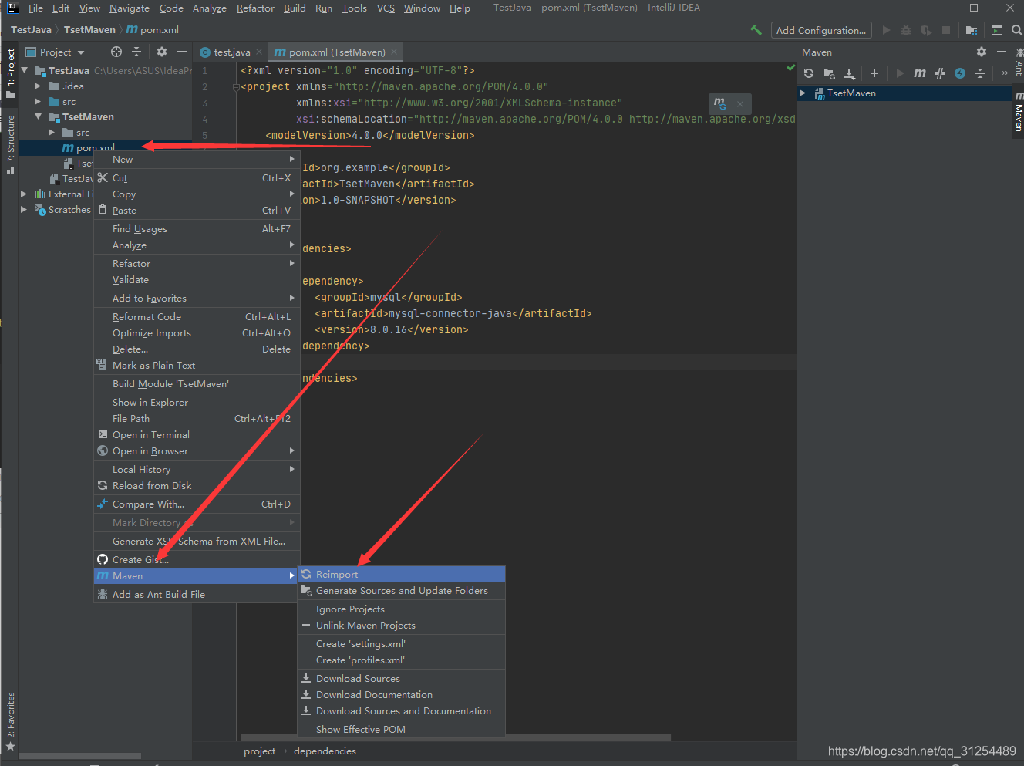This screenshot has height=766, width=1024.
Task: Open Project Structure from the toolbar
Action: click(971, 30)
